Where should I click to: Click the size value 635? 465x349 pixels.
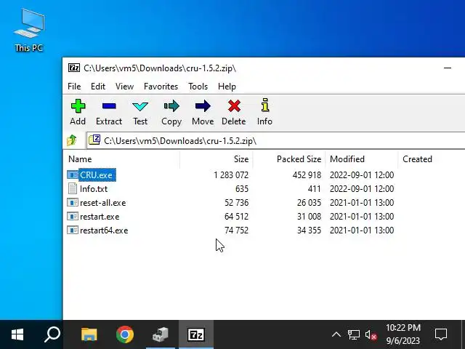pyautogui.click(x=242, y=189)
